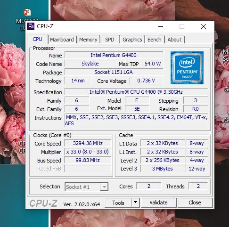
Task: Click the Specification field with 3.30GHz
Action: point(136,92)
